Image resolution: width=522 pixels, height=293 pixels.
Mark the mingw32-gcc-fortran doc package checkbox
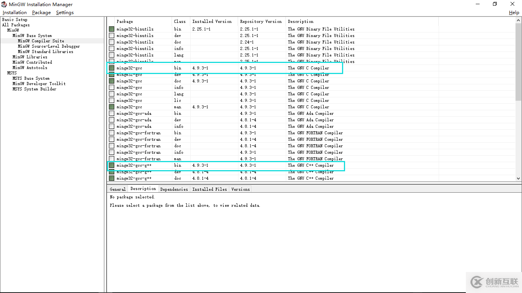pos(112,146)
